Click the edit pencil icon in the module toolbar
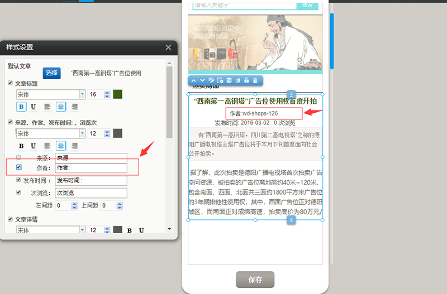447x294 pixels. coord(211,81)
